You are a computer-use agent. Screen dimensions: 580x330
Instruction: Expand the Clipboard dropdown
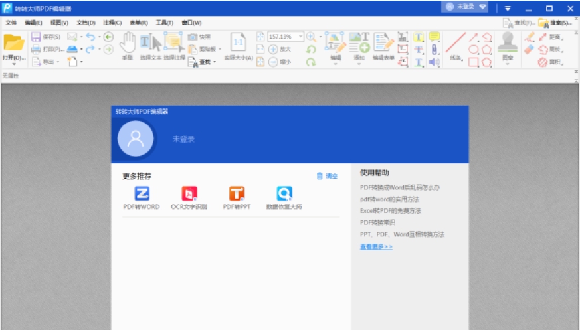click(x=220, y=49)
